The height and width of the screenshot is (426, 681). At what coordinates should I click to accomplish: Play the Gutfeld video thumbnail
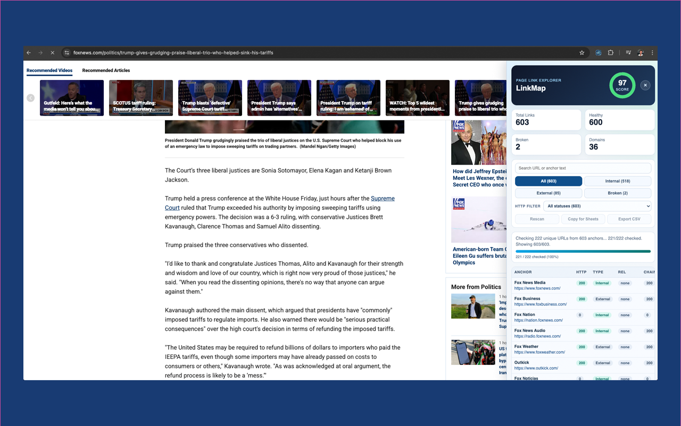[72, 98]
